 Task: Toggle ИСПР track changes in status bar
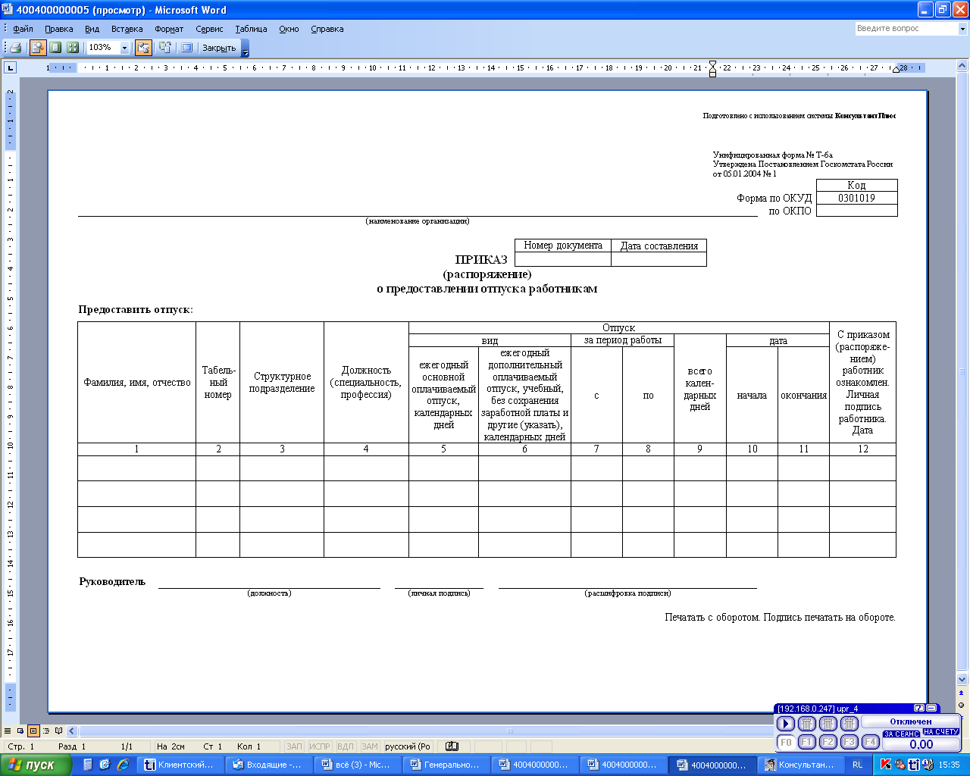320,746
